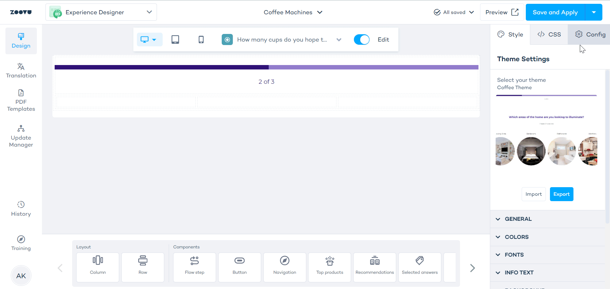The image size is (610, 289).
Task: Toggle the Edit mode switch
Action: coord(362,40)
